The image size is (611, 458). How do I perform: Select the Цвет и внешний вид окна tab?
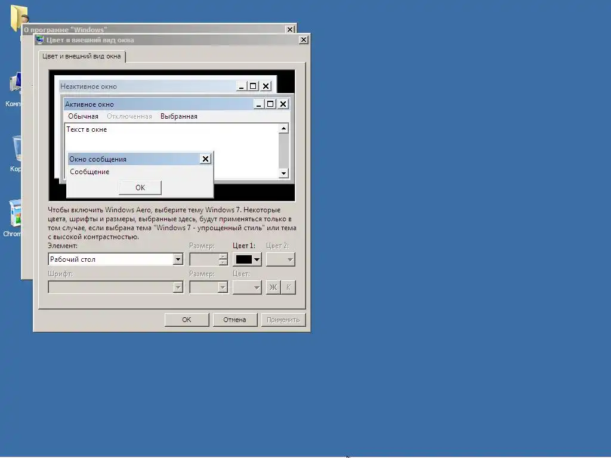81,56
